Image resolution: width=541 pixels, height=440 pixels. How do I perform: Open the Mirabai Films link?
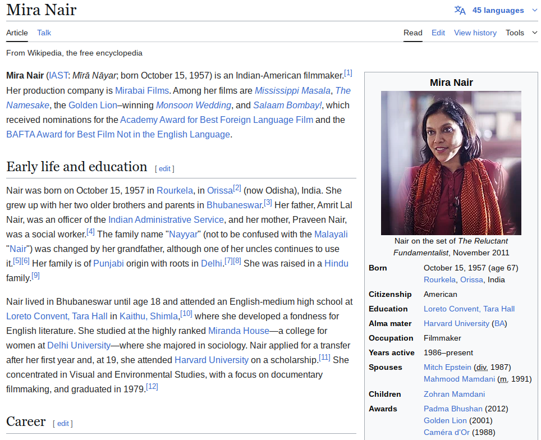142,90
